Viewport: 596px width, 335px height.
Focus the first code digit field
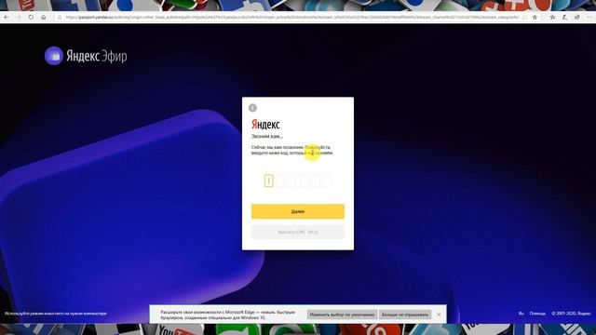coord(269,181)
